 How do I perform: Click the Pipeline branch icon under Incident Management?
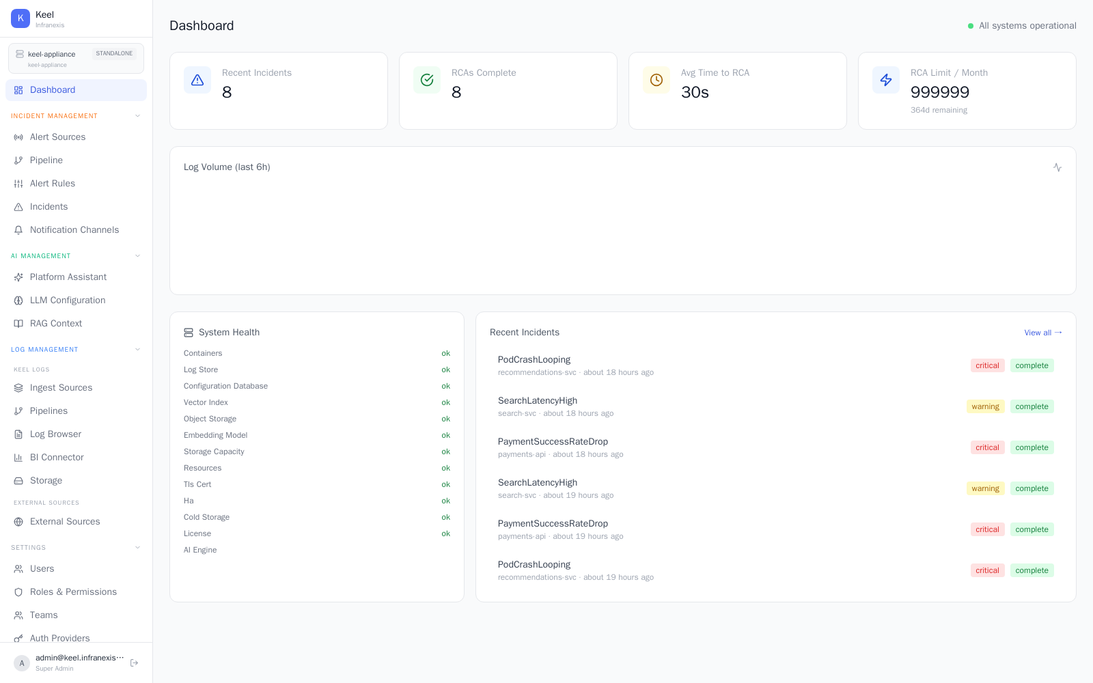coord(18,161)
